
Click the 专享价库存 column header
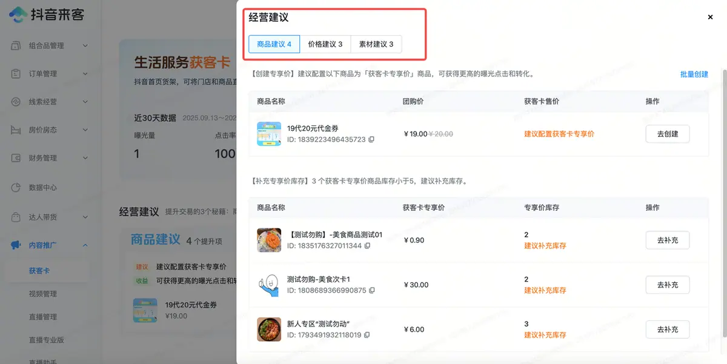[542, 208]
